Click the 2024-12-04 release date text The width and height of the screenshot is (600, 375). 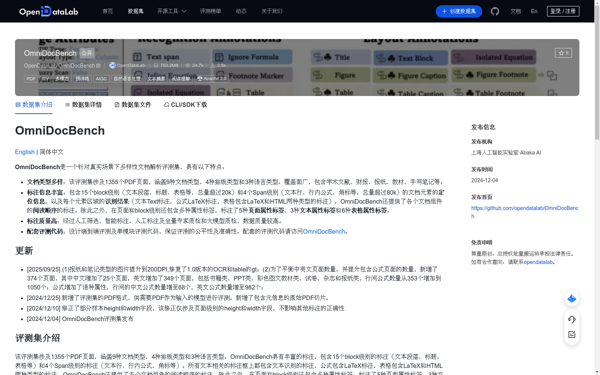tap(484, 180)
